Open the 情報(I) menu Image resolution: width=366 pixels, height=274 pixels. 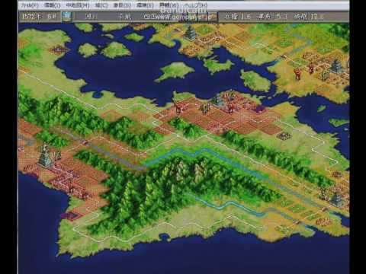pos(52,5)
